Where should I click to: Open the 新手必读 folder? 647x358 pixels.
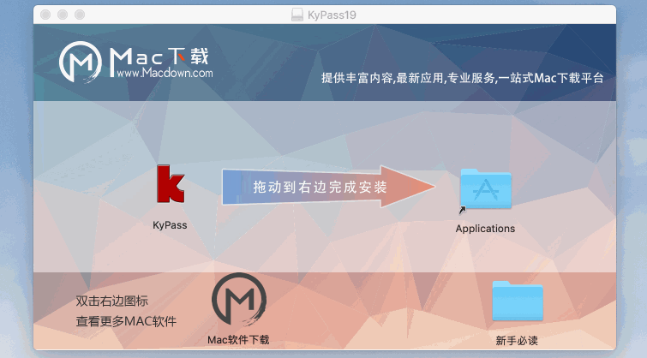[518, 301]
